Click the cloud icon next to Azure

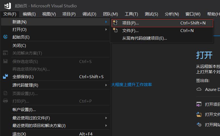[199, 89]
